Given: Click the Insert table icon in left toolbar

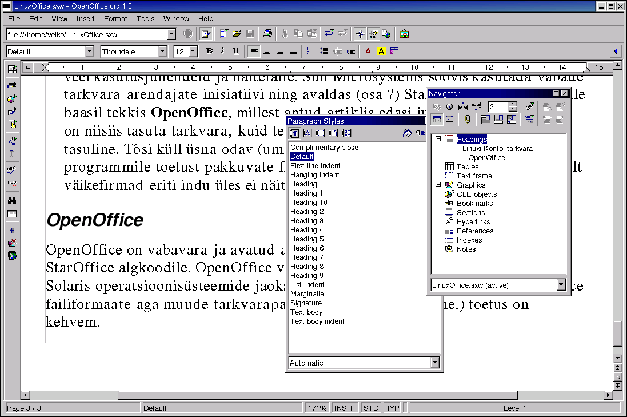Looking at the screenshot, I should pos(12,70).
